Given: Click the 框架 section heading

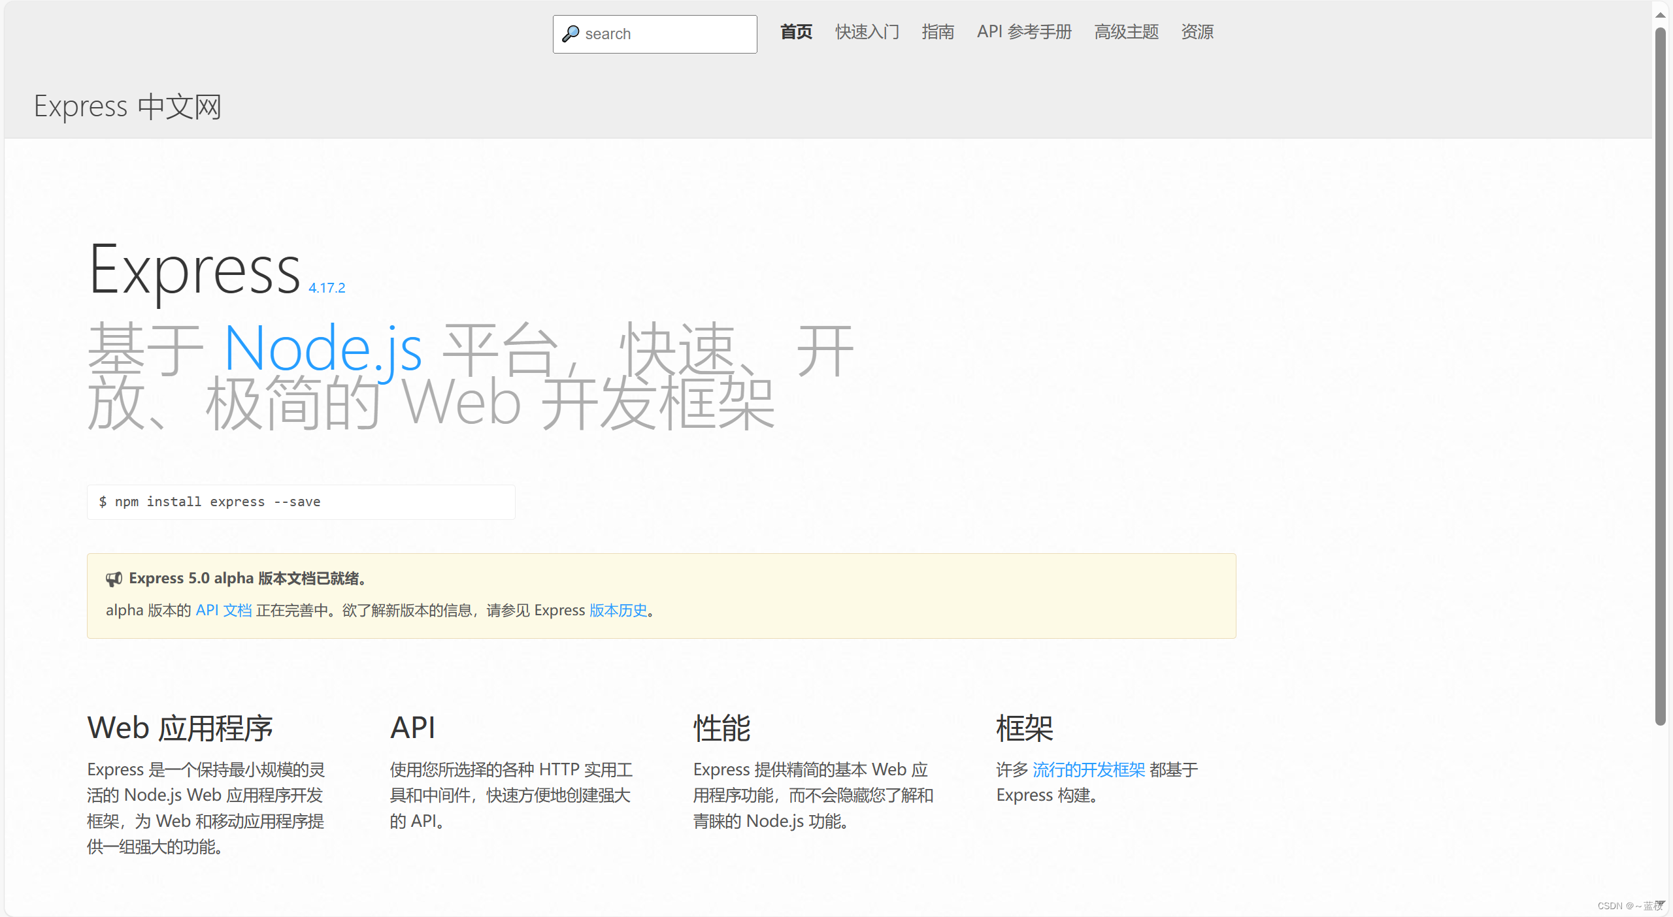Looking at the screenshot, I should pos(1024,728).
